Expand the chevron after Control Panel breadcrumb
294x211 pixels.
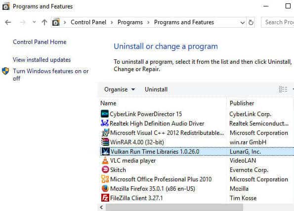point(112,23)
